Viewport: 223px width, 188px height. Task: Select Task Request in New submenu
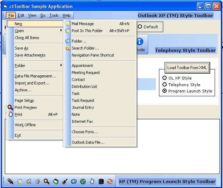pos(100,100)
